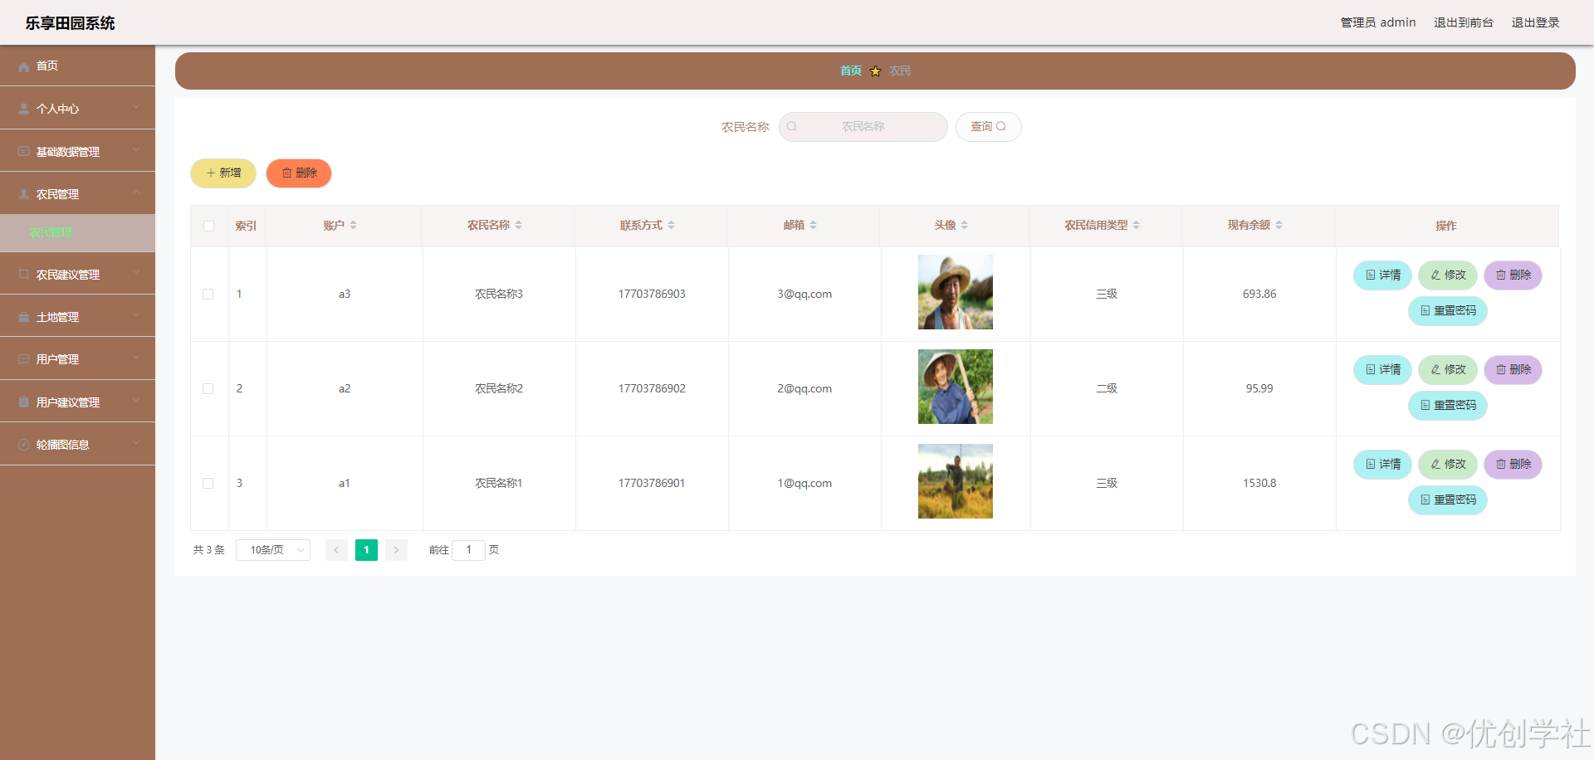The height and width of the screenshot is (760, 1594).
Task: Sort by 账户 column arrows
Action: [354, 225]
